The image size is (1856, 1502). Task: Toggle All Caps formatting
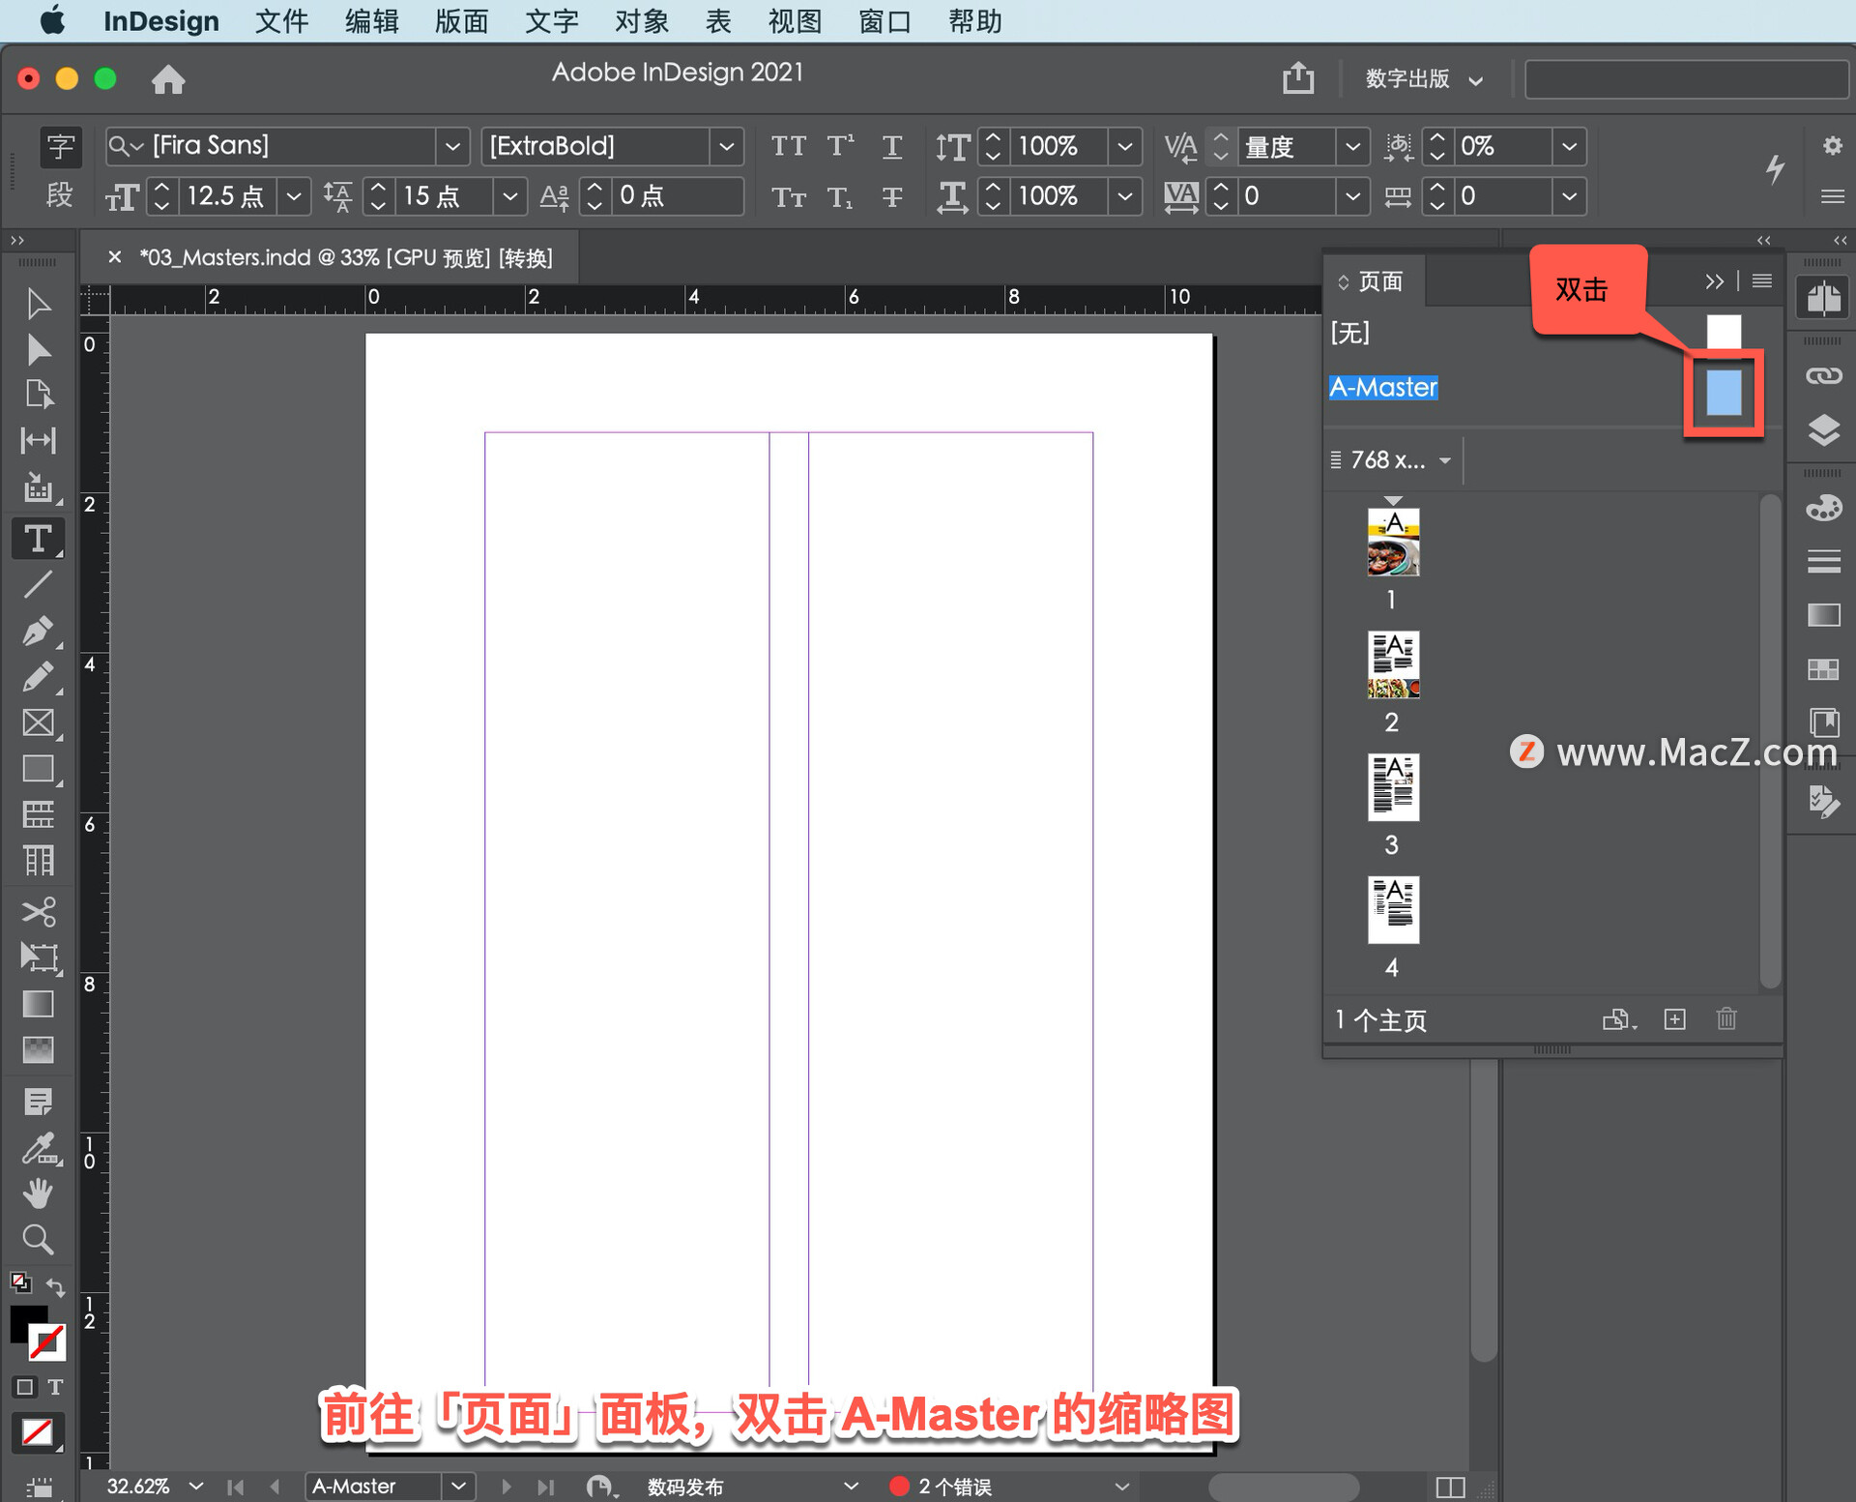[x=789, y=146]
